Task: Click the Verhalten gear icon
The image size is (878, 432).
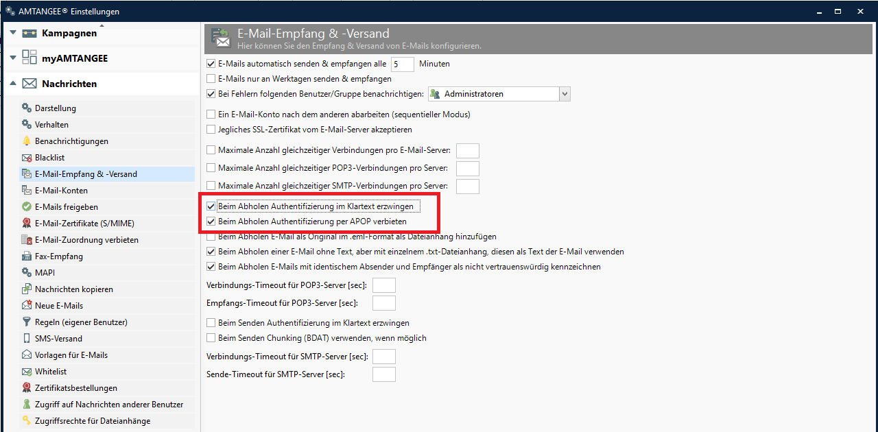Action: click(27, 125)
